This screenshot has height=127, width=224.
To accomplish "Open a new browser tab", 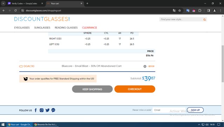I will (x=87, y=4).
